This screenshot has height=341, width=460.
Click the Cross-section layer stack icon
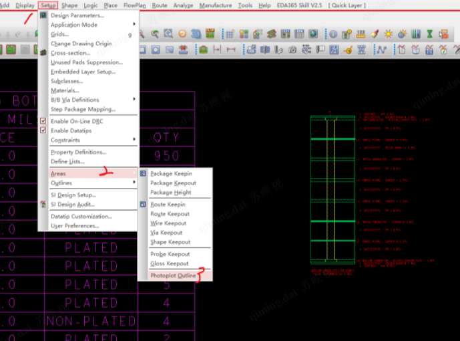pyautogui.click(x=43, y=53)
